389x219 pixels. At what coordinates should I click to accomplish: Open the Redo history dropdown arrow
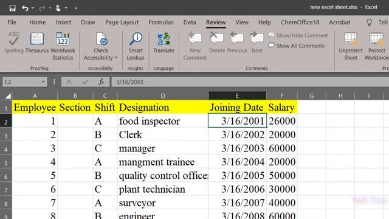pyautogui.click(x=50, y=8)
